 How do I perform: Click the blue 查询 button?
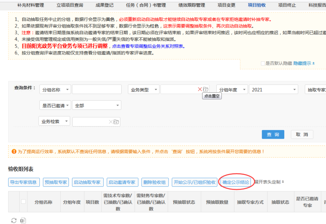tap(273, 134)
